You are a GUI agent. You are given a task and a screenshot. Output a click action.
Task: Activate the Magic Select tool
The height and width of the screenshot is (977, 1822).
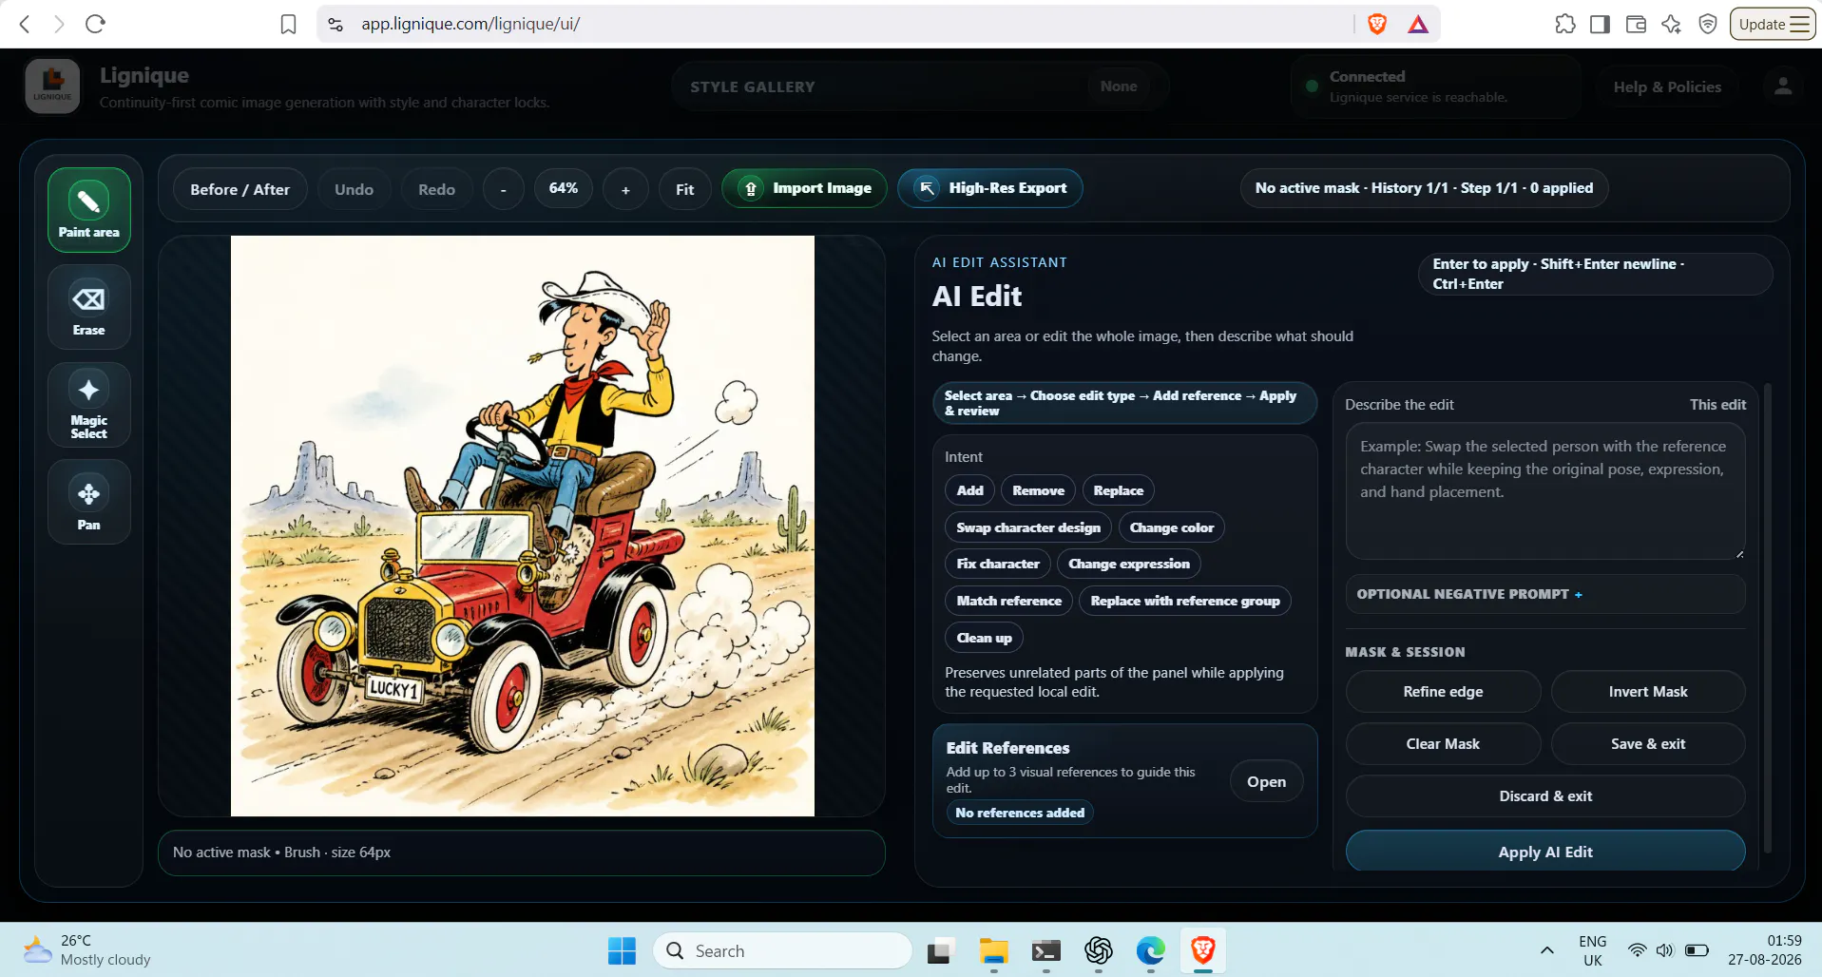89,405
